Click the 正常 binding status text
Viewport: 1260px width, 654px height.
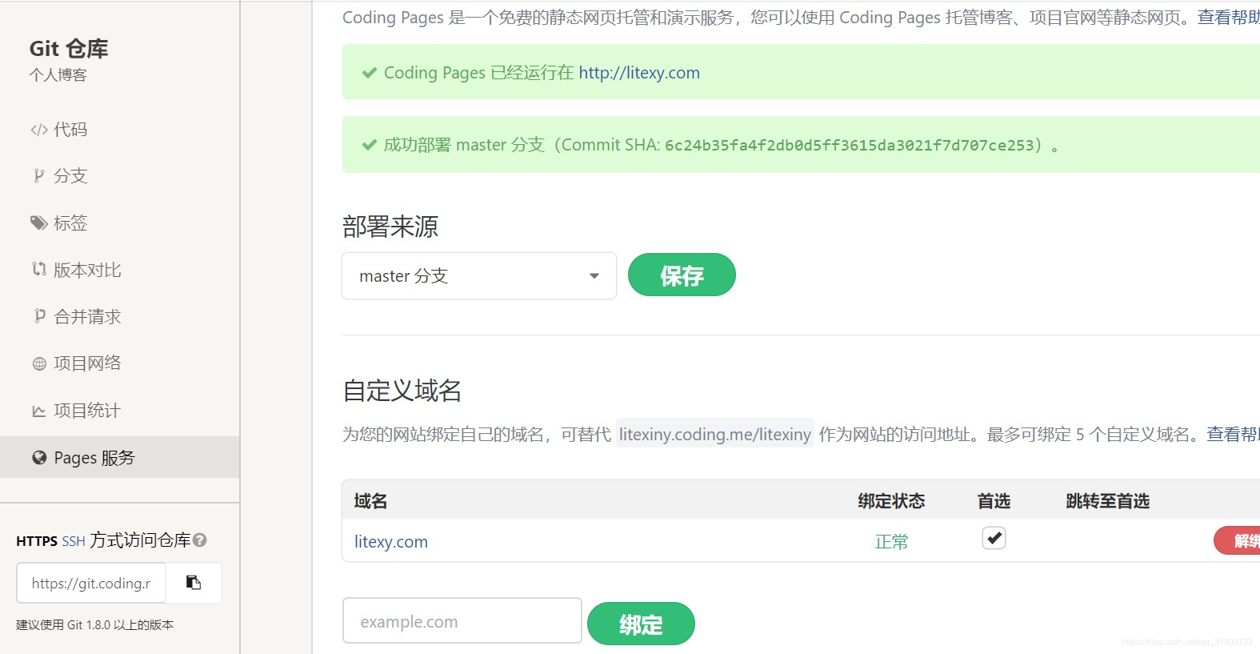891,542
